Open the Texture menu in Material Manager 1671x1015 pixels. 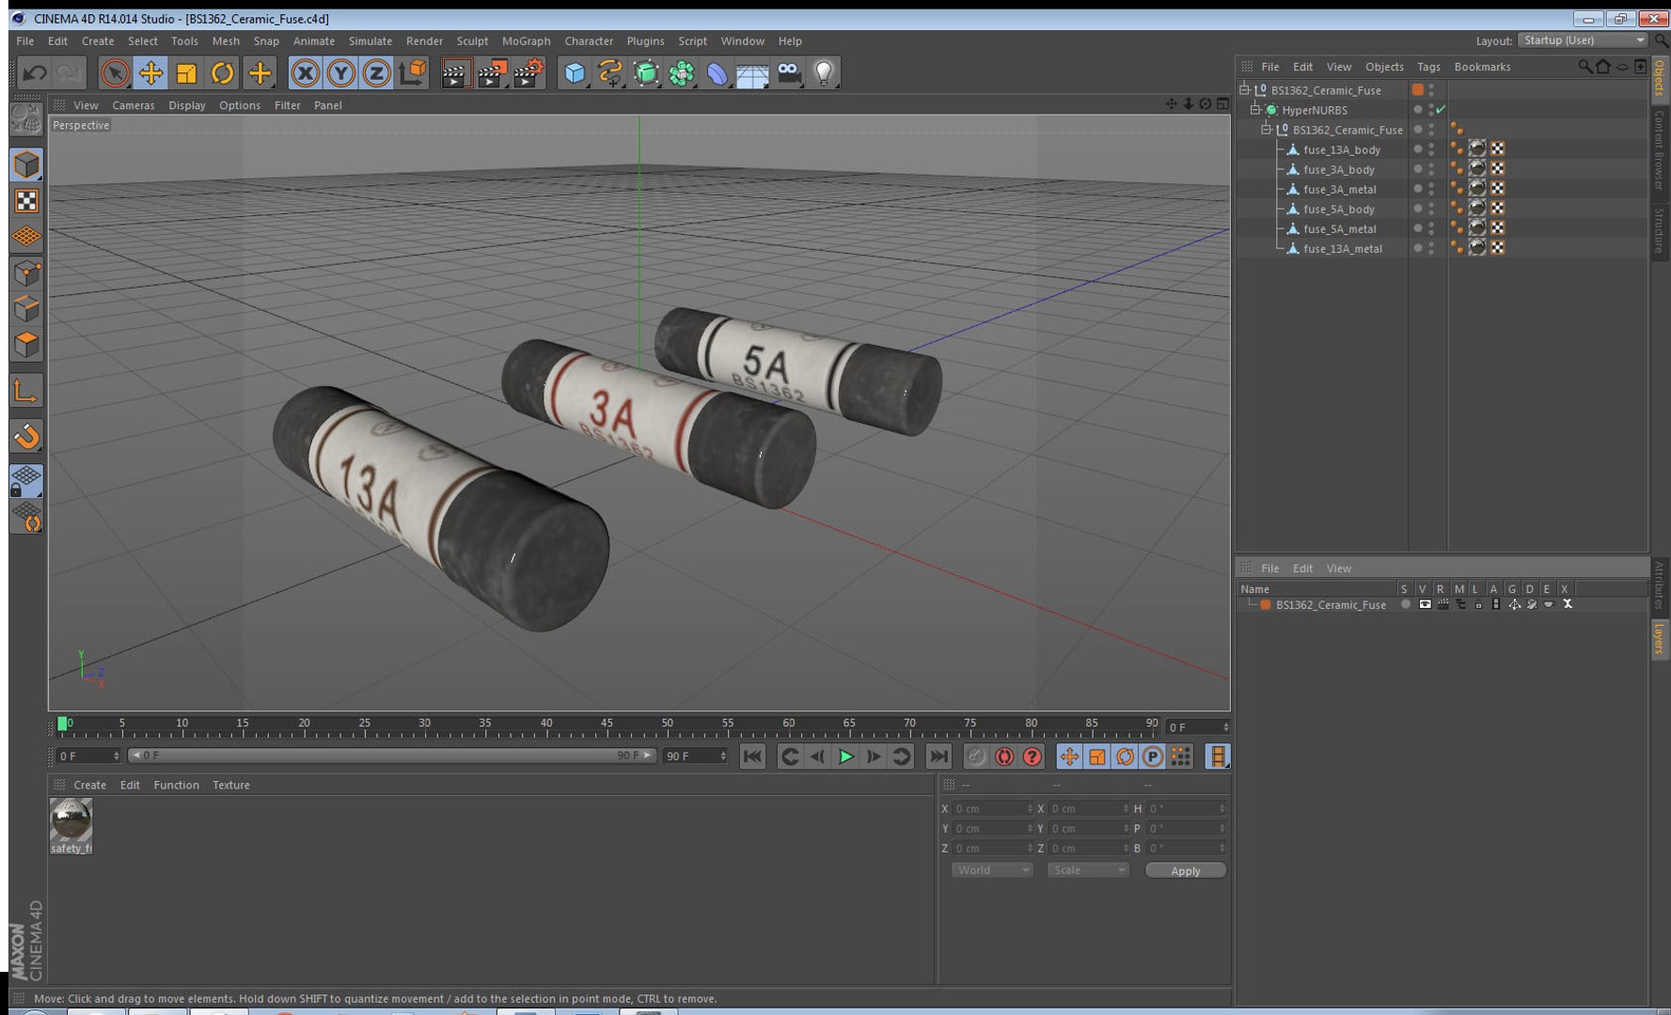[x=231, y=785]
